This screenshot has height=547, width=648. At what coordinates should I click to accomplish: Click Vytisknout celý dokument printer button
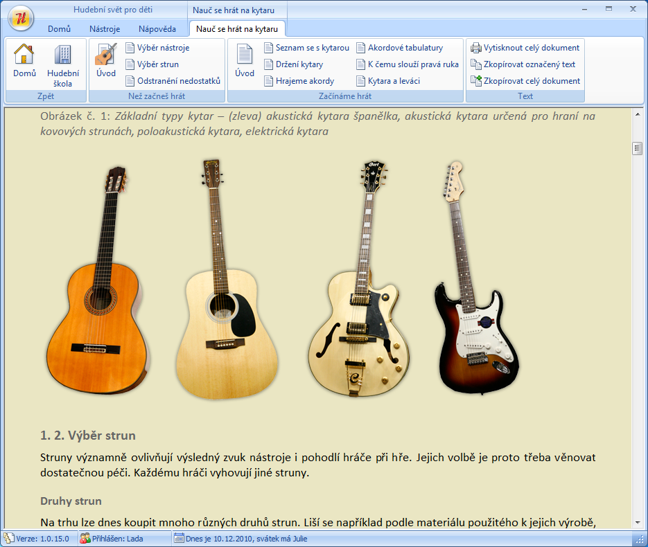tap(525, 48)
